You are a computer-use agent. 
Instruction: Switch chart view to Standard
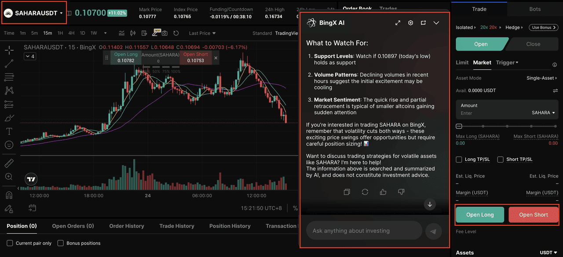[262, 33]
